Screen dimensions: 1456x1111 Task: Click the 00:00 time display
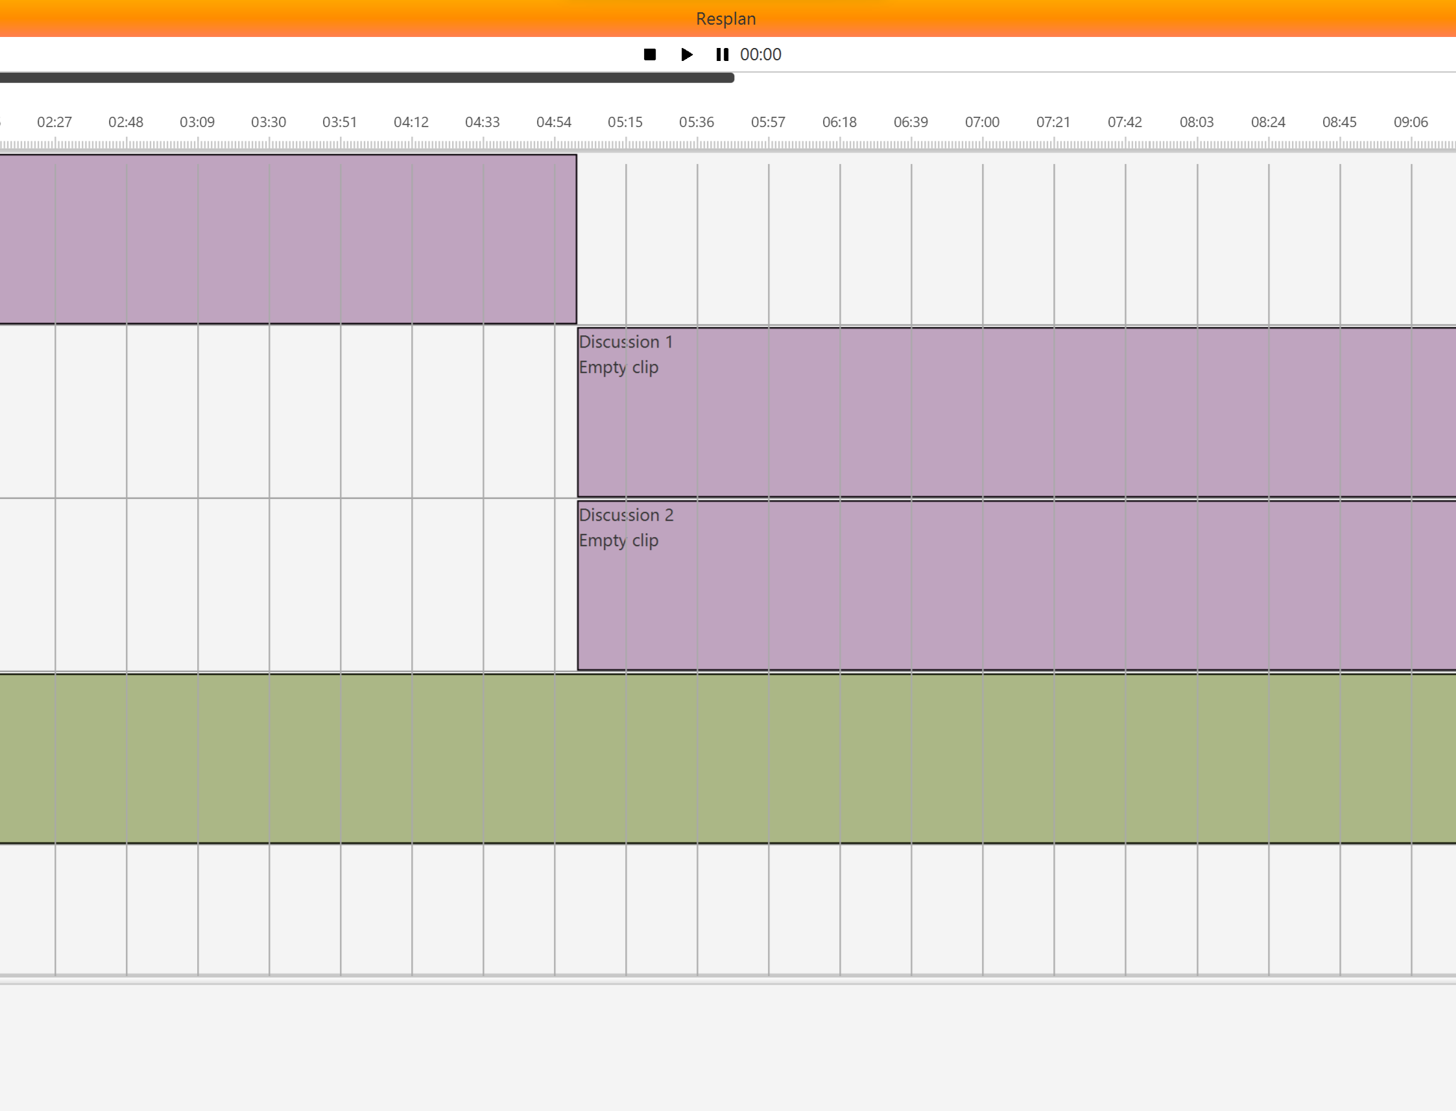coord(760,54)
